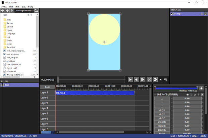Decrease X value with minus button
Screen dimensions: 208x138
pos(171,98)
